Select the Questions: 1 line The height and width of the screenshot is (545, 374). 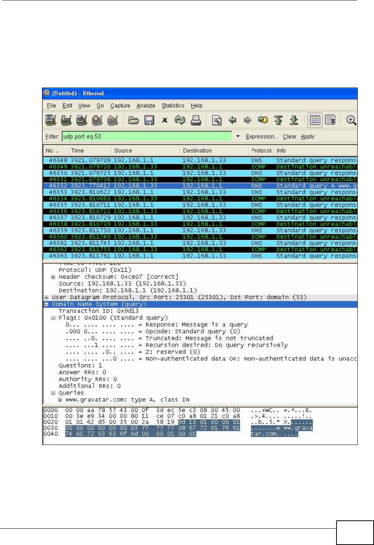[80, 366]
